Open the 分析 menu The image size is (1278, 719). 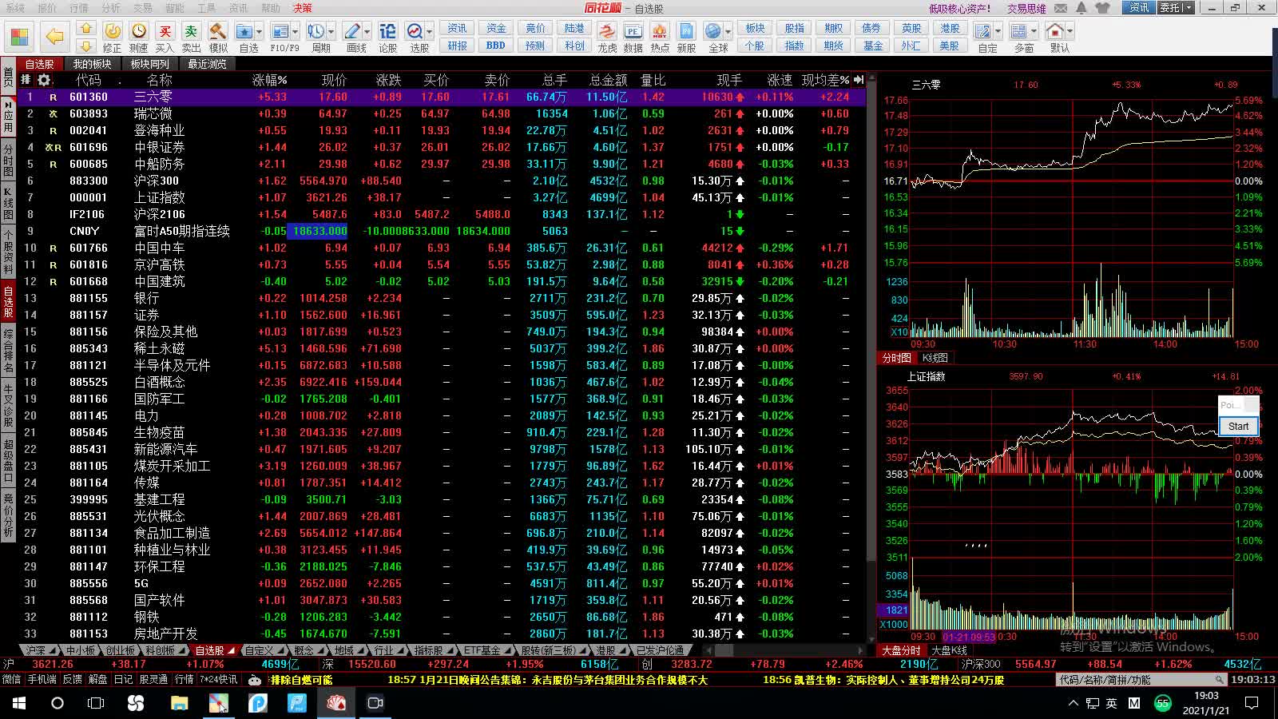[x=111, y=8]
